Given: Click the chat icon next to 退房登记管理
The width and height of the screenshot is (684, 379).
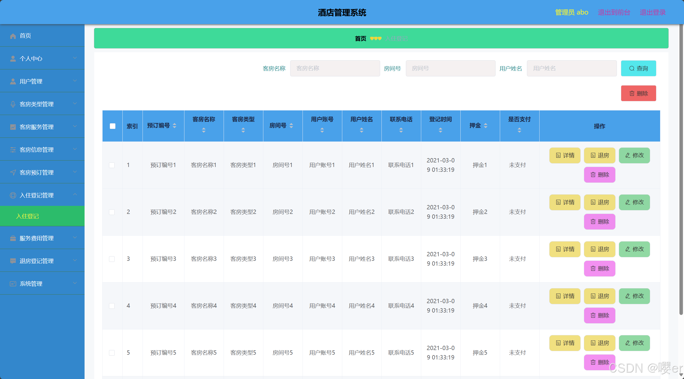Looking at the screenshot, I should [13, 261].
